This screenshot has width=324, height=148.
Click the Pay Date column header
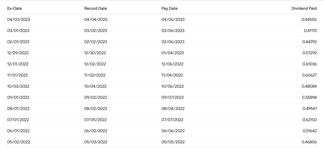click(170, 8)
